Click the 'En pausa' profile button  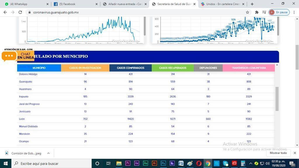(279, 12)
